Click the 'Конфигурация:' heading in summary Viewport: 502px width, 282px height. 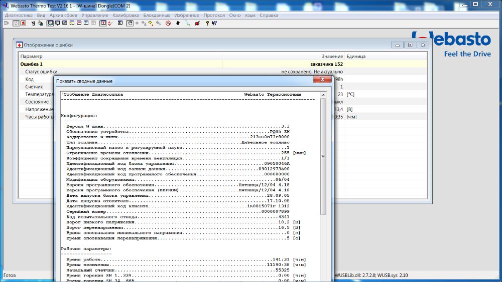[x=79, y=116]
